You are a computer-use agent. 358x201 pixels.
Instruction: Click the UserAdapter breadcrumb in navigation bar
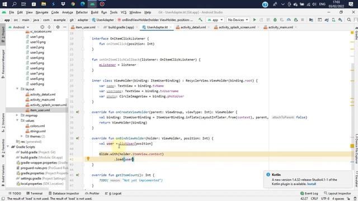tap(103, 20)
